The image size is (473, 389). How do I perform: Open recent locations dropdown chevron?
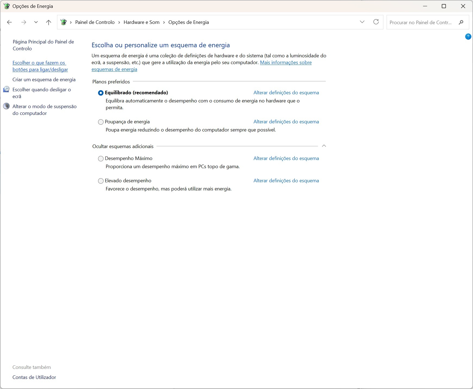(x=36, y=22)
